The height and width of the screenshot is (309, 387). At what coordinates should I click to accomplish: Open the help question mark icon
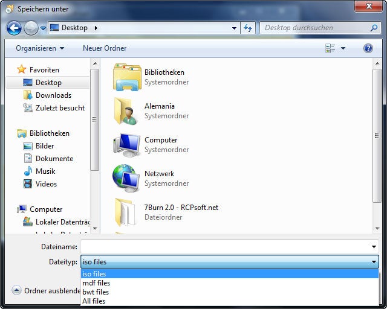tap(368, 48)
